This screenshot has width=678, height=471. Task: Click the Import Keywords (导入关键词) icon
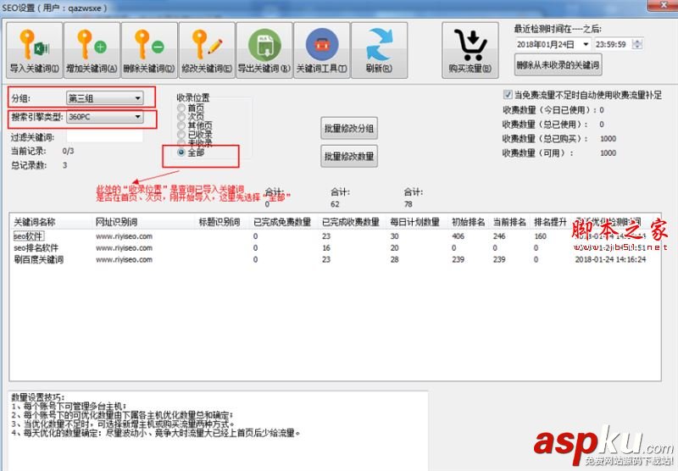(x=34, y=50)
